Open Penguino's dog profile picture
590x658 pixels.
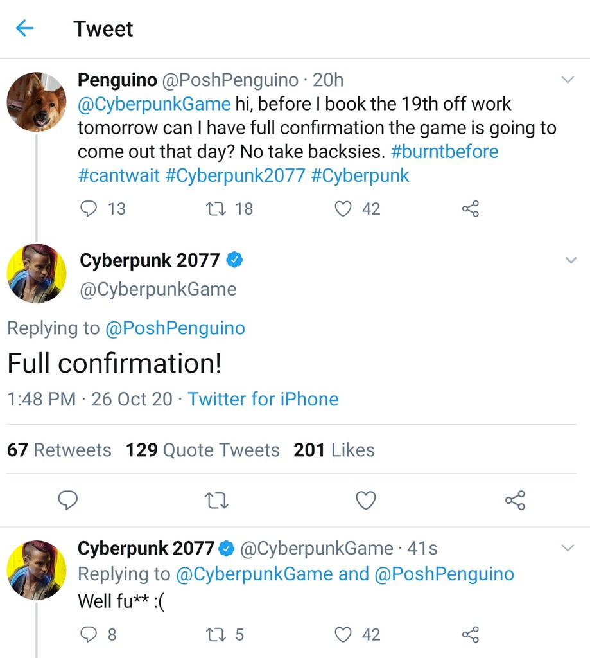pyautogui.click(x=36, y=102)
